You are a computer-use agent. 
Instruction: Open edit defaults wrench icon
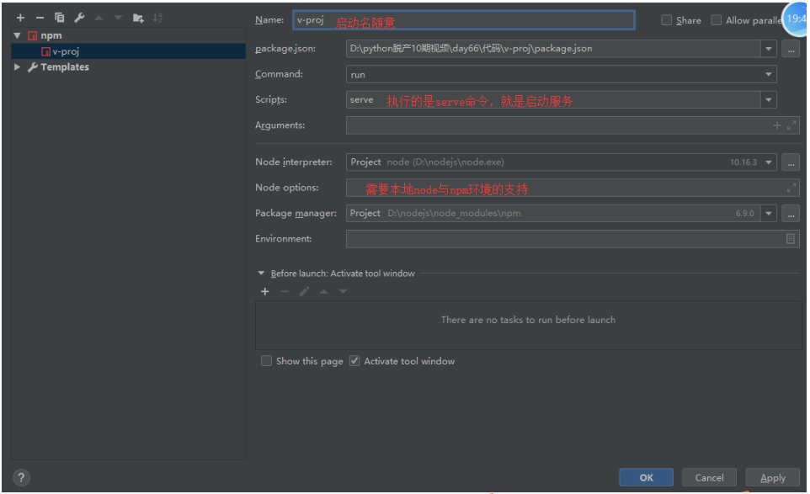click(79, 18)
